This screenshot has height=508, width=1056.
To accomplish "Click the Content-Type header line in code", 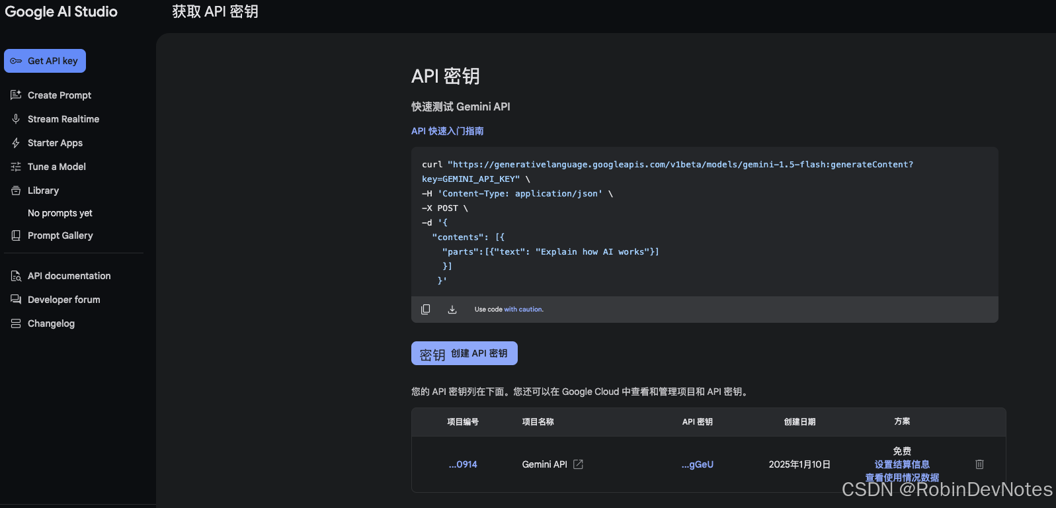I will point(517,194).
